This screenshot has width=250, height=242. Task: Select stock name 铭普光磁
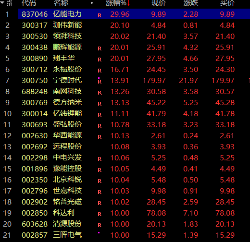click(67, 202)
